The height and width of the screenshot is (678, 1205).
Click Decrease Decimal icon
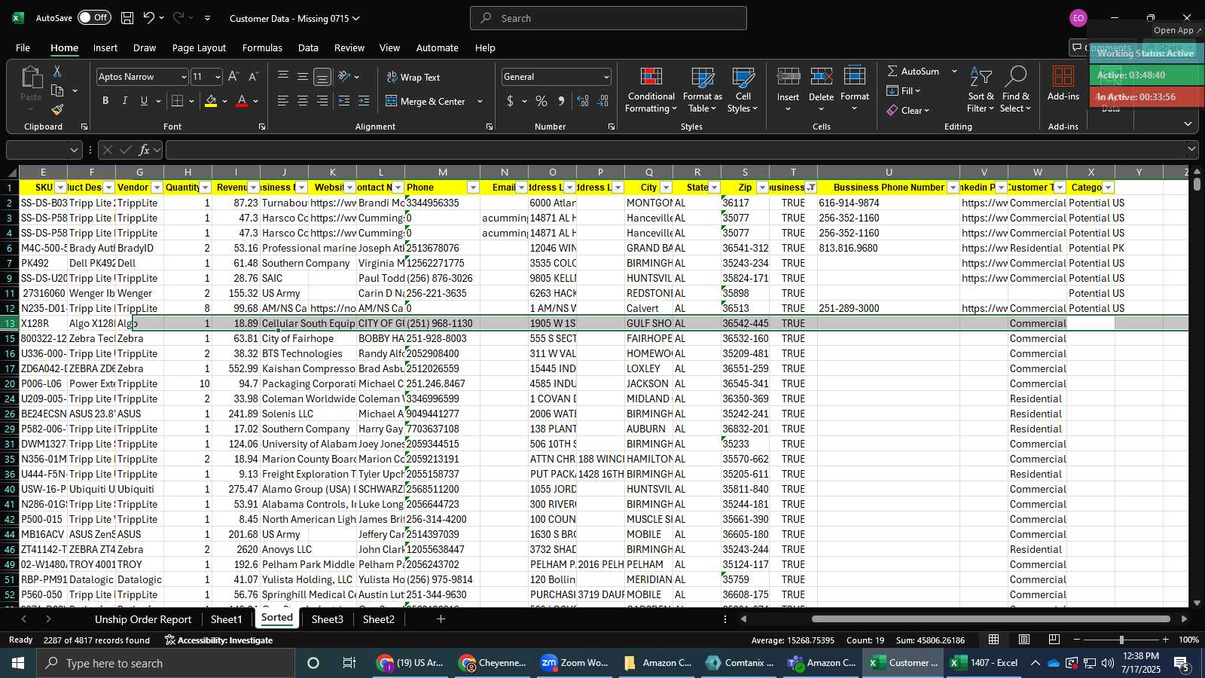pyautogui.click(x=603, y=101)
